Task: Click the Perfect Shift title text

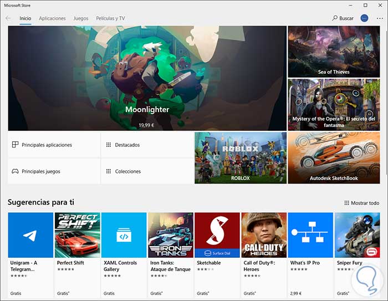Action: pyautogui.click(x=70, y=263)
